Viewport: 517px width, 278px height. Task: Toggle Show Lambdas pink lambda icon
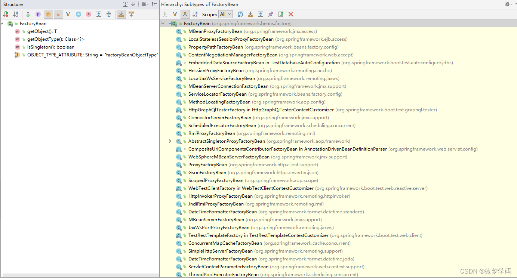[x=89, y=14]
